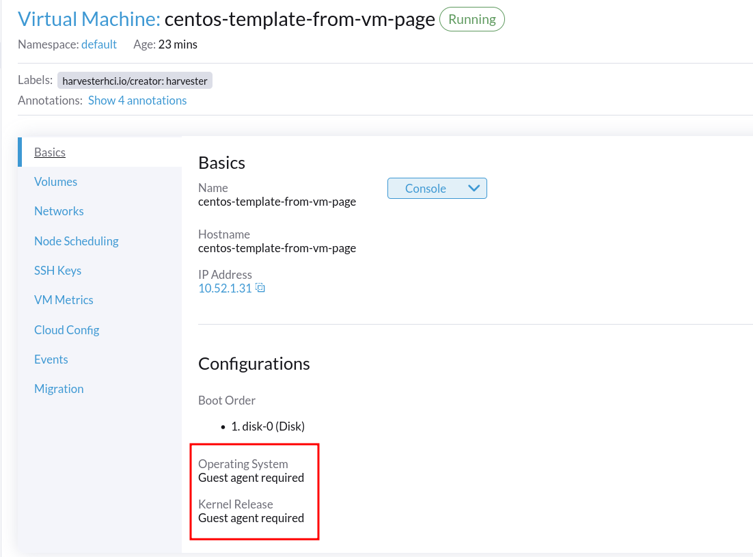Image resolution: width=753 pixels, height=557 pixels.
Task: View VM Metrics
Action: [64, 299]
